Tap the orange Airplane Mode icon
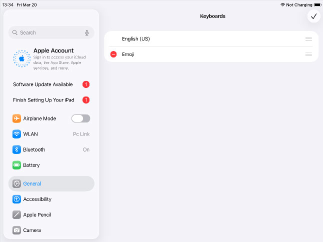This screenshot has height=242, width=323. point(16,118)
